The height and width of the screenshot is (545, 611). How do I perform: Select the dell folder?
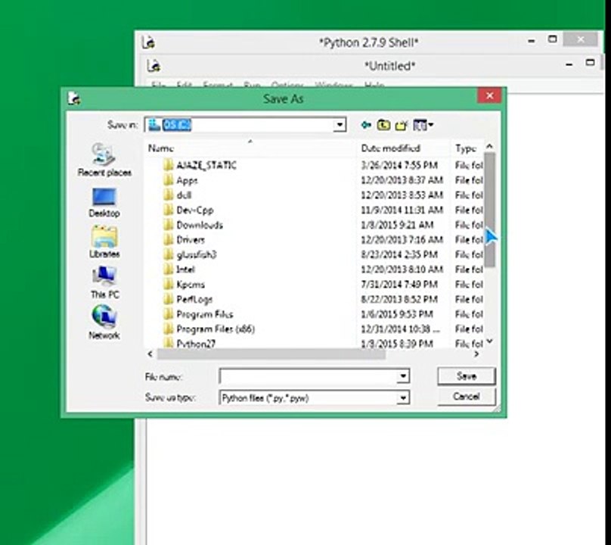point(184,195)
